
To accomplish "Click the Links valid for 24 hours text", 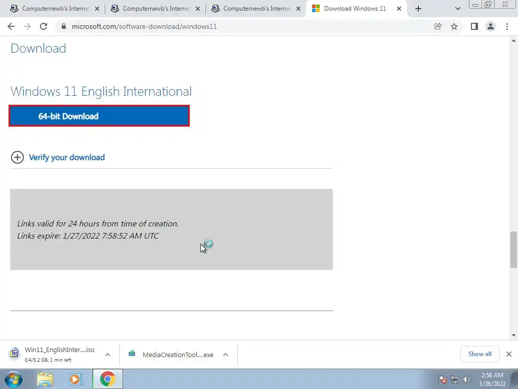I will pyautogui.click(x=98, y=223).
